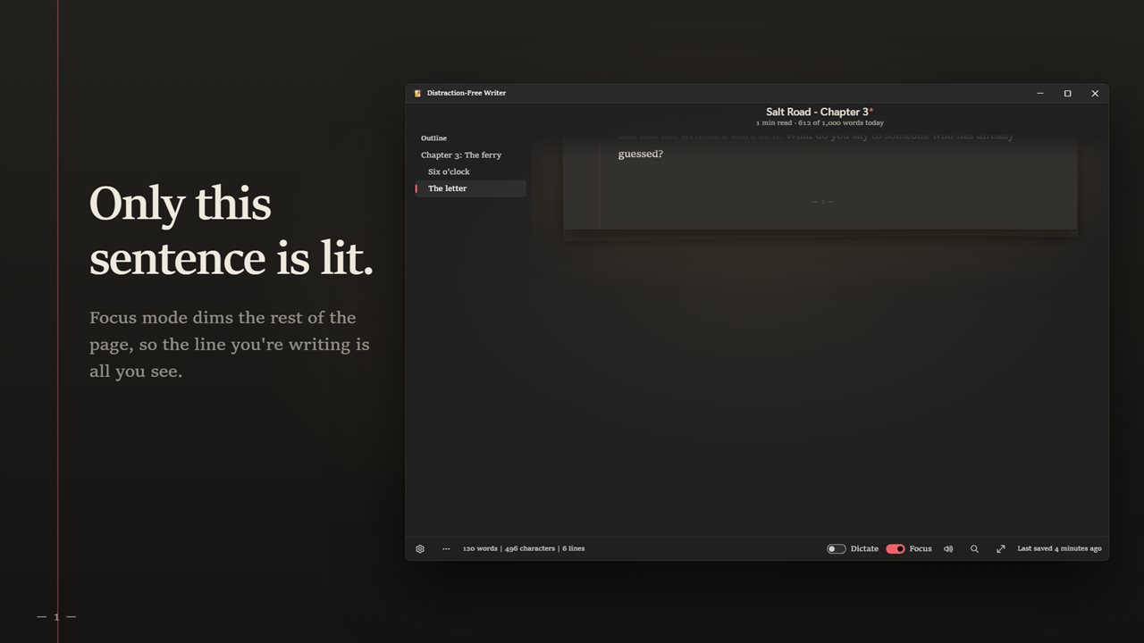
Task: Click the word count '120 words' status text
Action: [480, 548]
